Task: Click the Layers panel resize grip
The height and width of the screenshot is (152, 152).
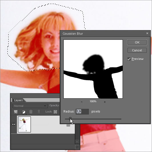Action: 77,147
